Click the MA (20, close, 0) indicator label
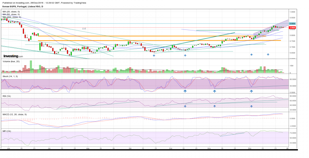 11,12
